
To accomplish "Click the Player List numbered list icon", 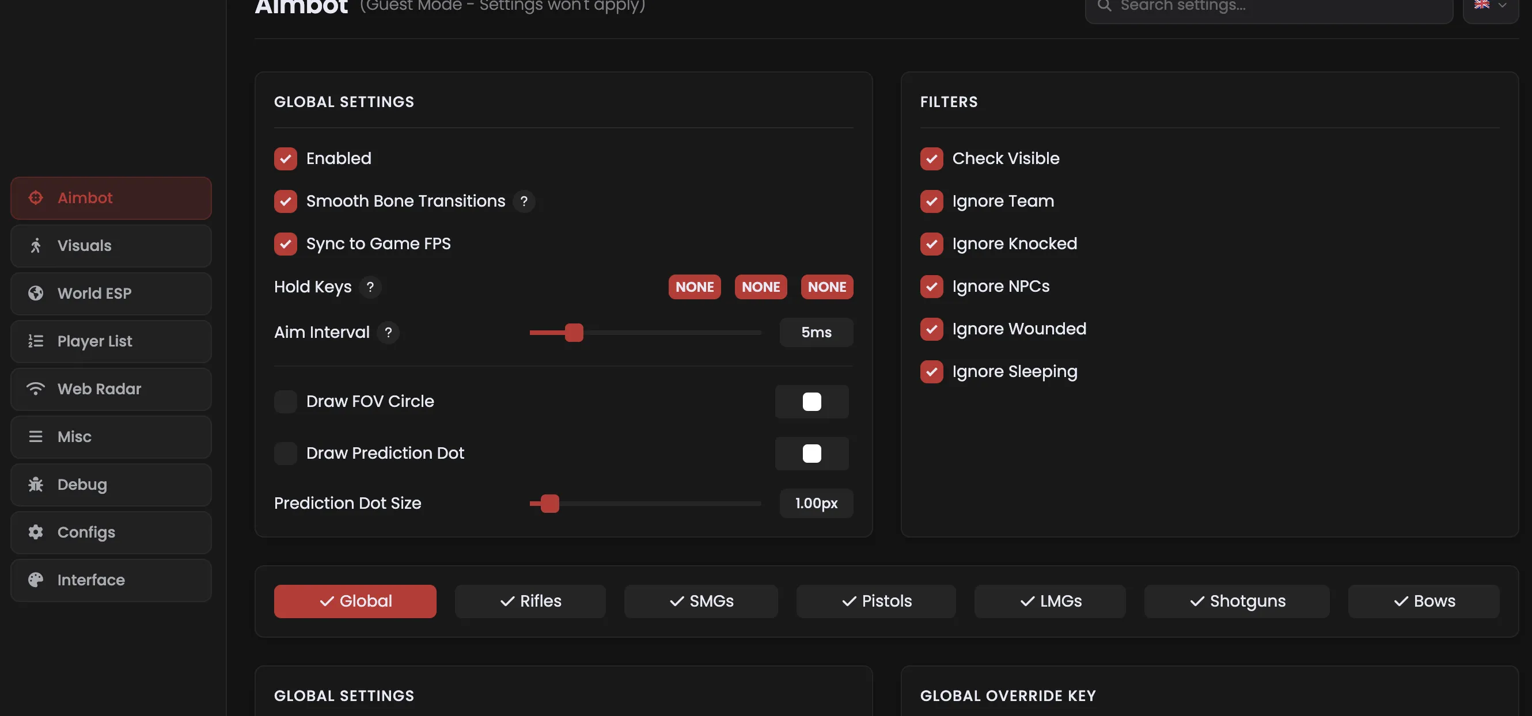I will click(x=36, y=341).
